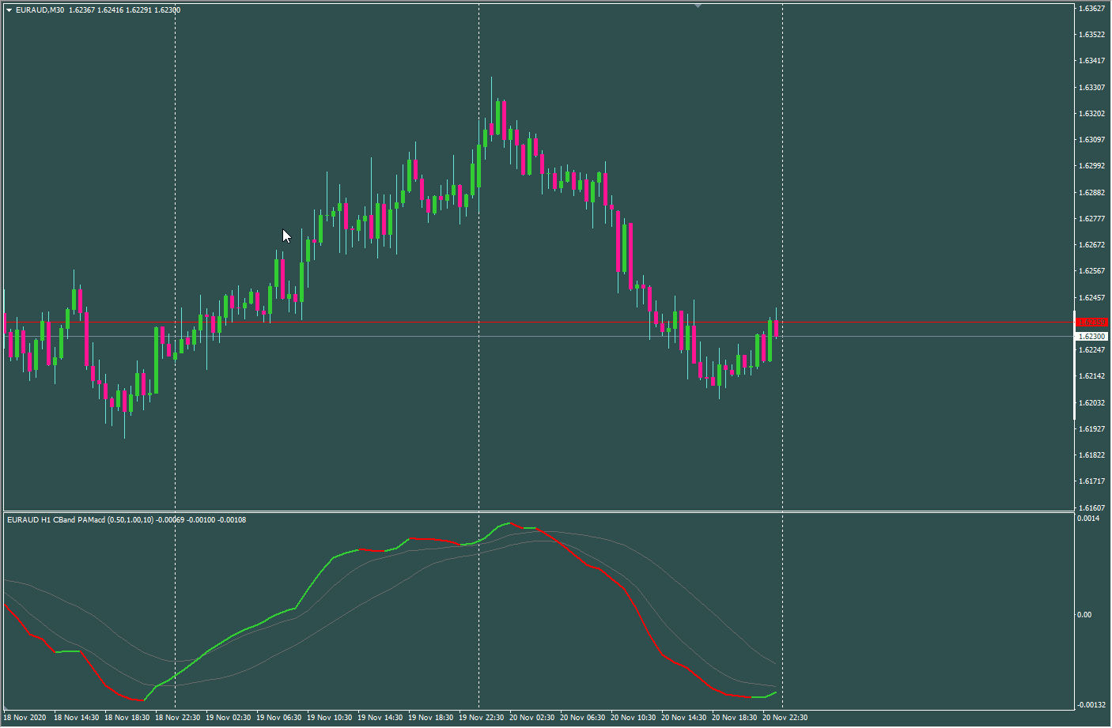Screen dimensions: 1112x728
Task: Click the white 1.62300 current price label
Action: (1091, 337)
